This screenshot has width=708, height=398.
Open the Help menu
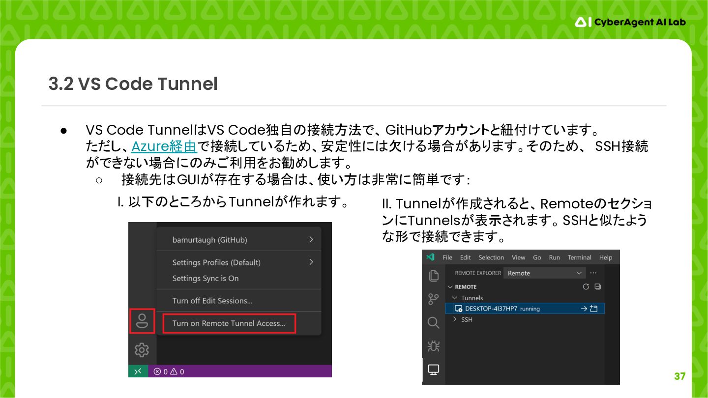(606, 257)
